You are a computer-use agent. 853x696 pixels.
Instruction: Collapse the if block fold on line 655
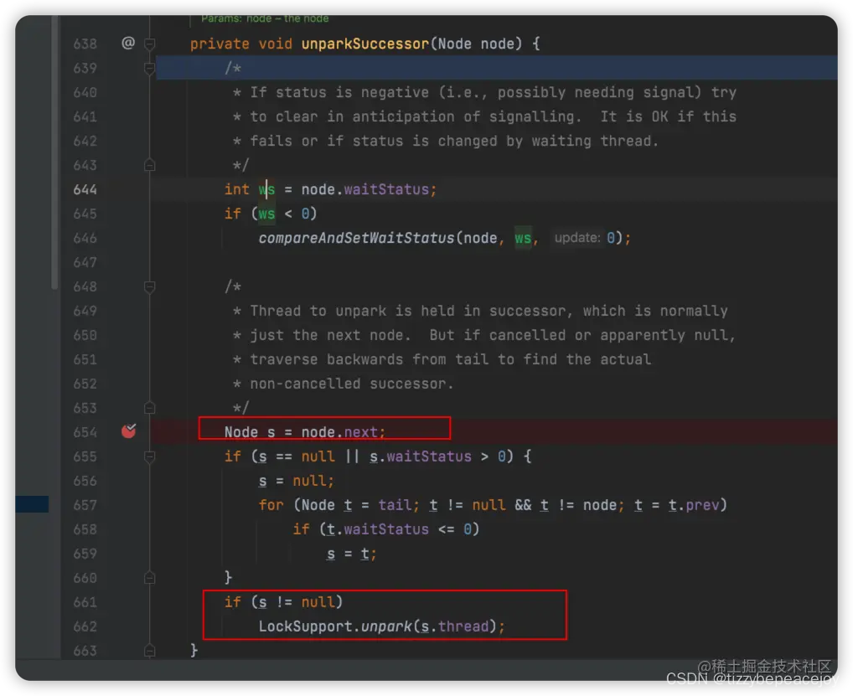[150, 456]
